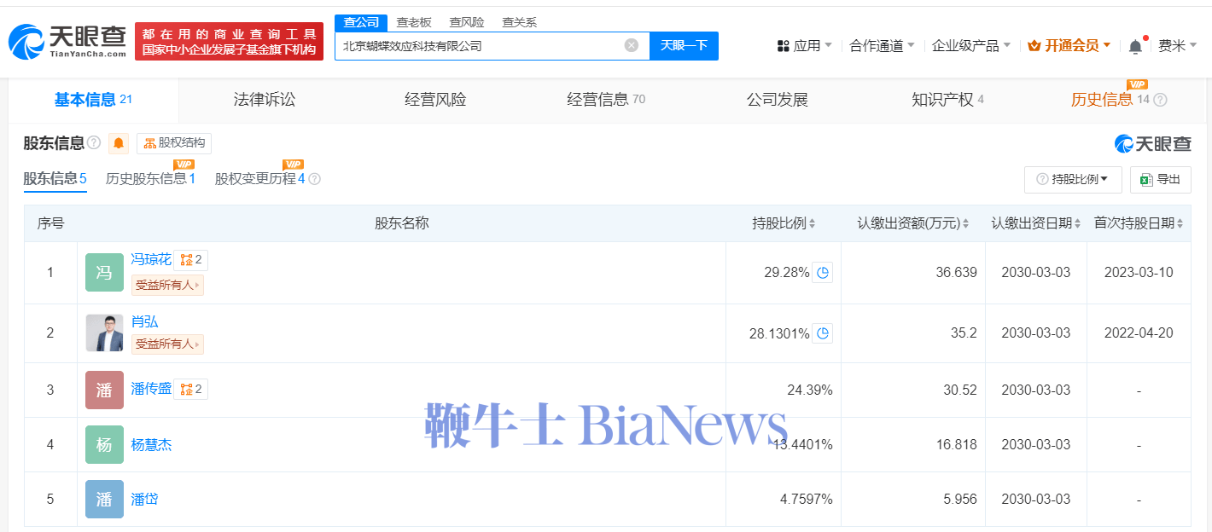The height and width of the screenshot is (532, 1212).
Task: Open the notification bell in header
Action: click(1135, 46)
